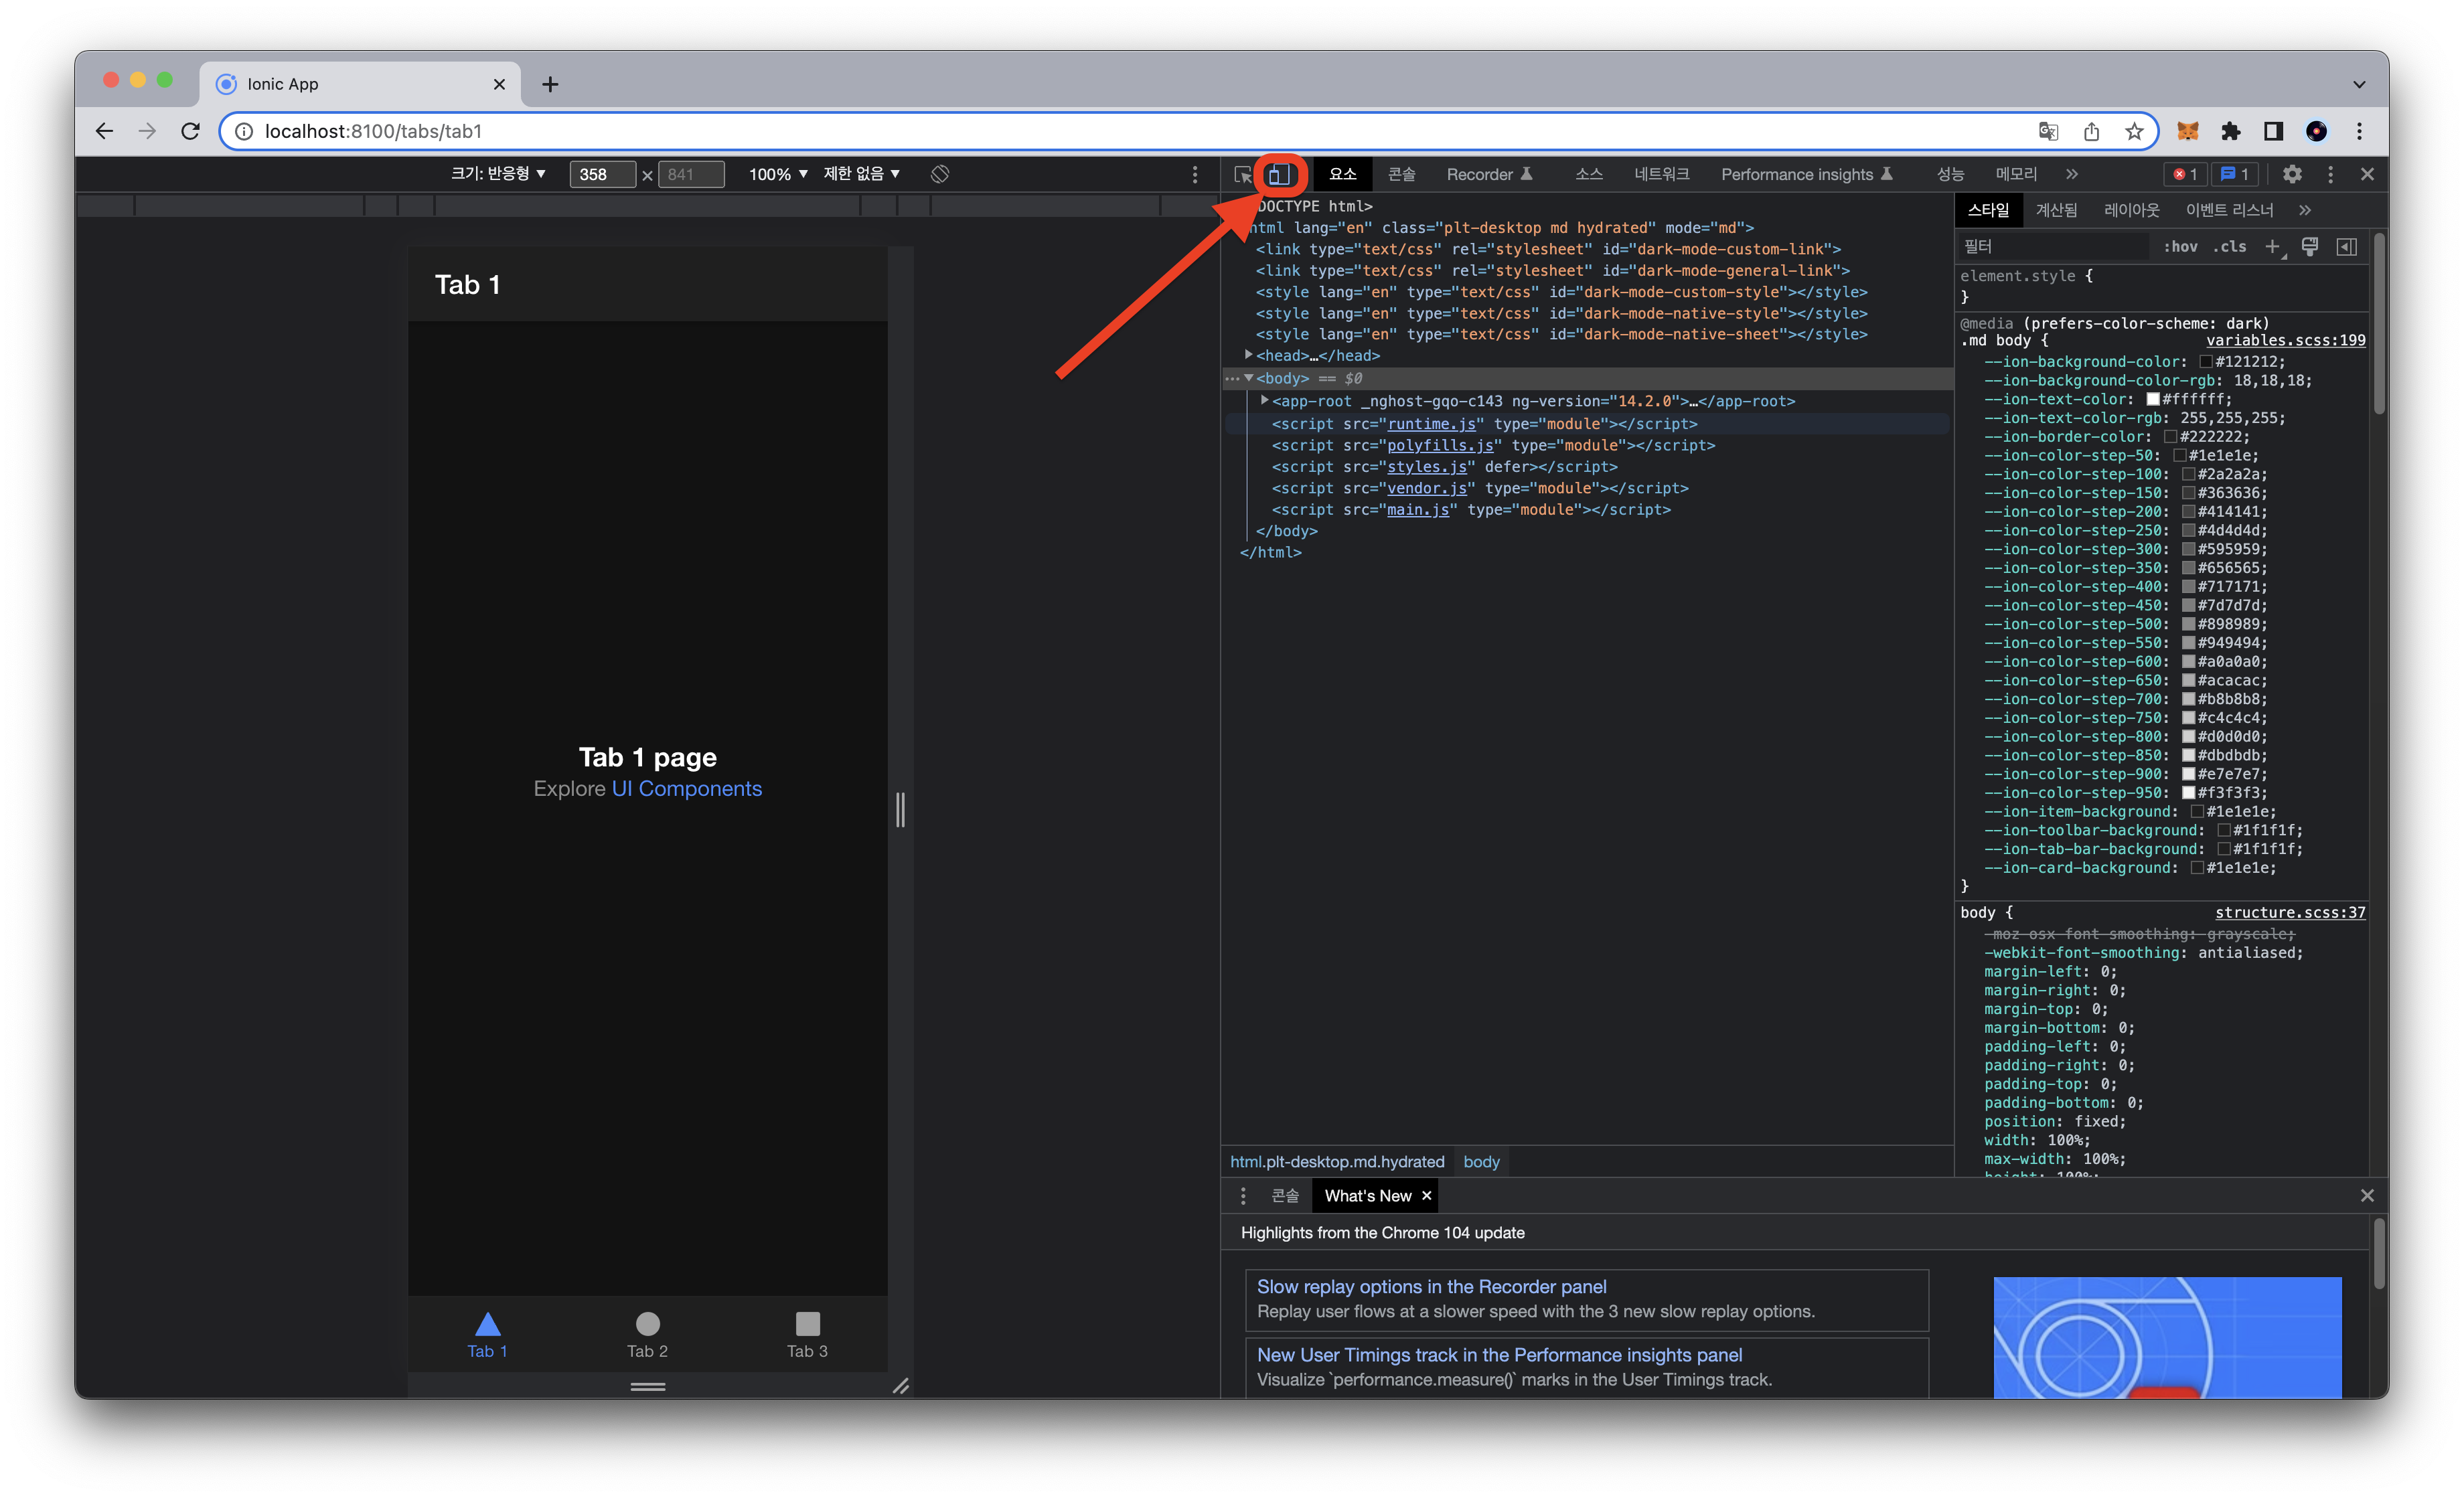Open the Chrome extensions puzzle icon

point(2230,131)
